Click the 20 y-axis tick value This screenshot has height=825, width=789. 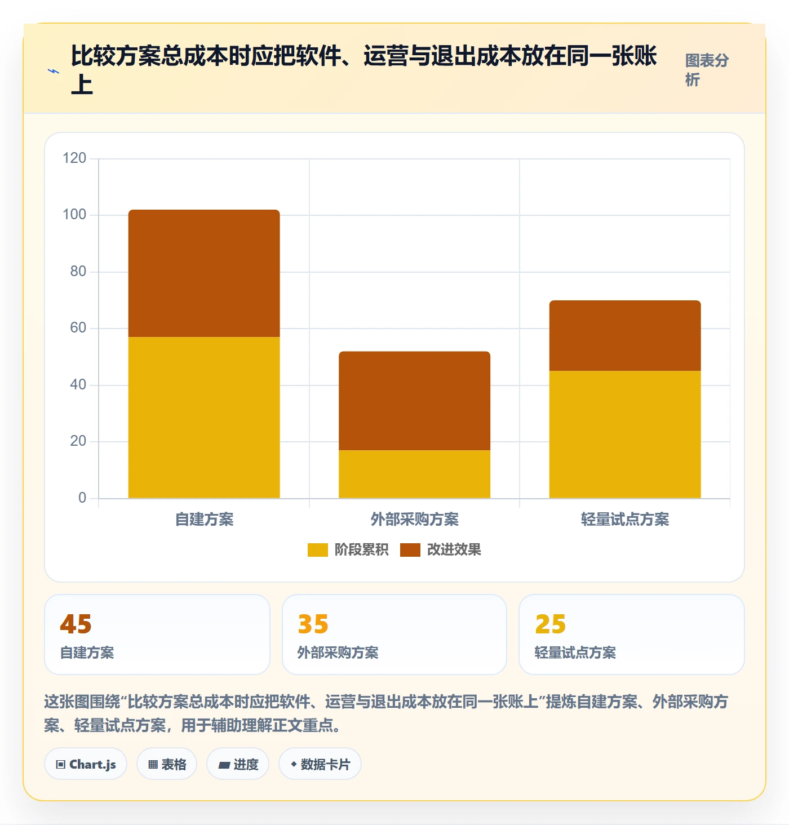78,441
